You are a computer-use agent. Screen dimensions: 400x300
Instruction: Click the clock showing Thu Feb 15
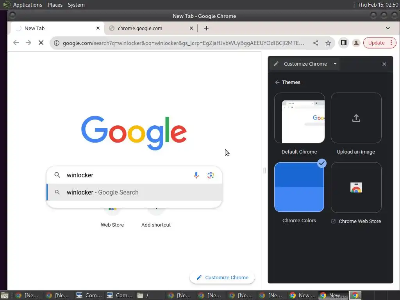pyautogui.click(x=378, y=5)
